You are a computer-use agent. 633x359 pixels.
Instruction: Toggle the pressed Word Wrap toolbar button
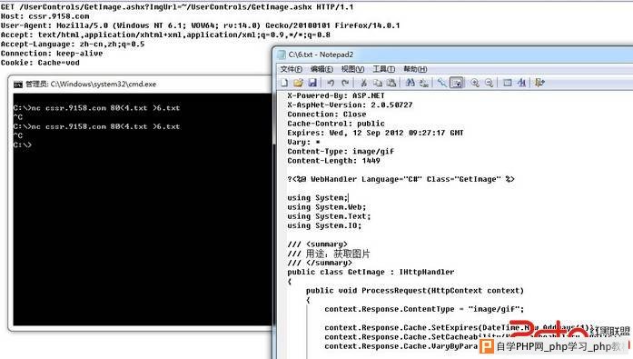(457, 83)
